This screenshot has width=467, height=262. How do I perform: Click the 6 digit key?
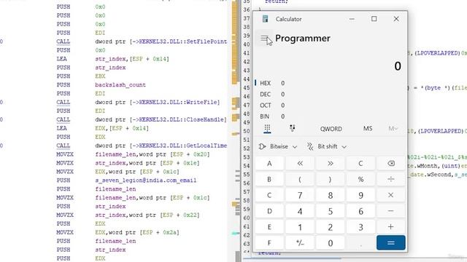360,211
